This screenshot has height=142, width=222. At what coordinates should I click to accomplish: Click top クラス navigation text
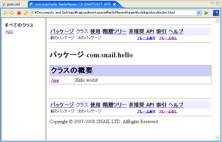coord(82,31)
